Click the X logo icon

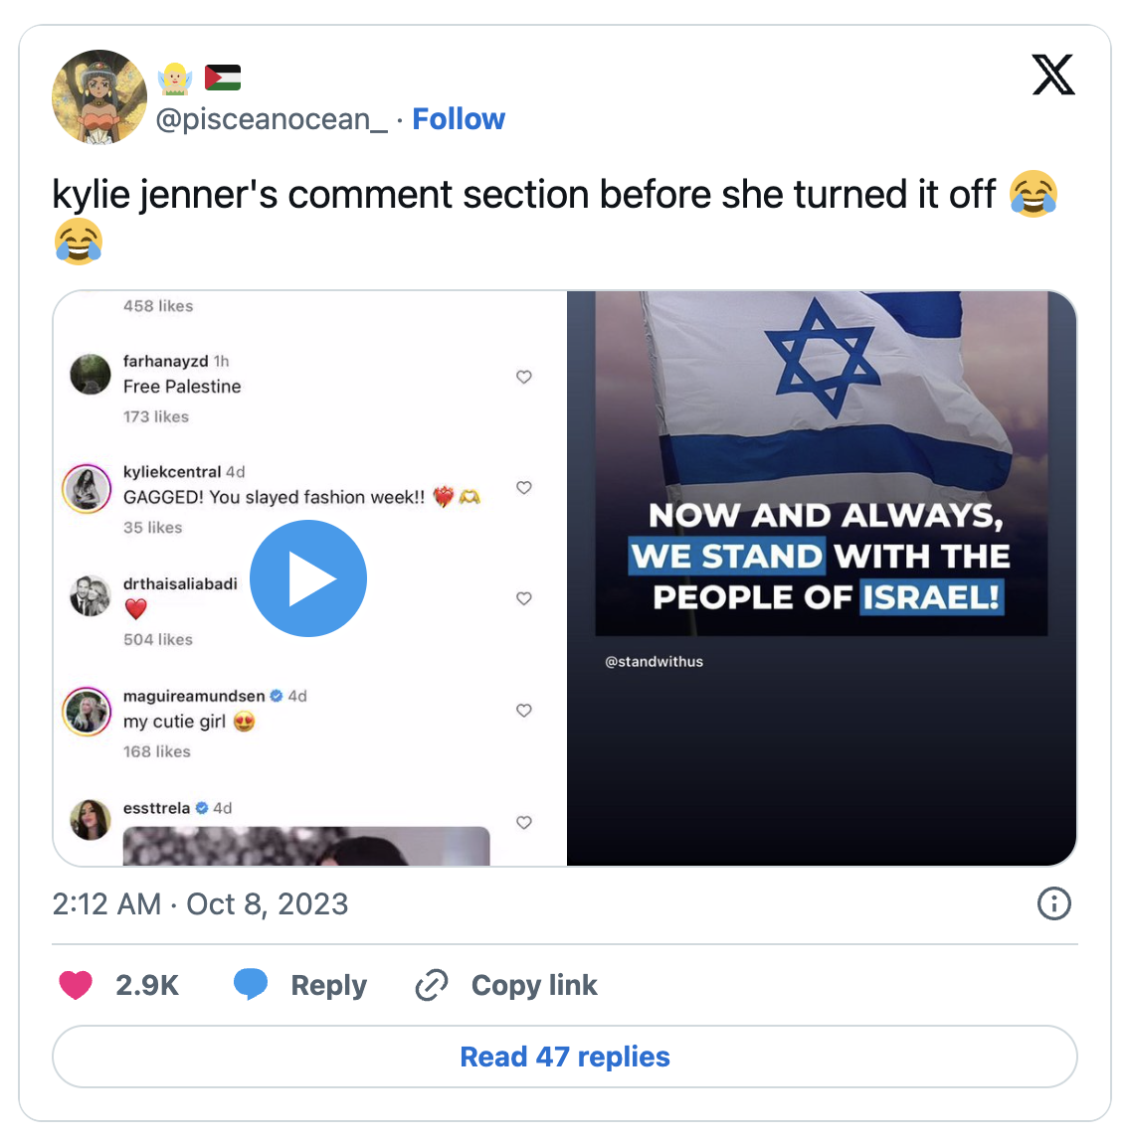coord(1052,75)
